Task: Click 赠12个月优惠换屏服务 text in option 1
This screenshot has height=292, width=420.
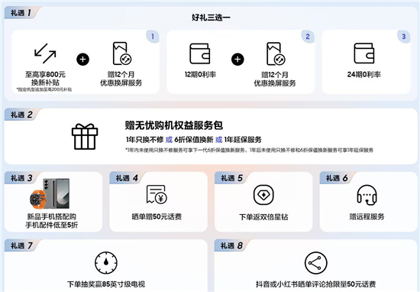Action: [x=121, y=79]
